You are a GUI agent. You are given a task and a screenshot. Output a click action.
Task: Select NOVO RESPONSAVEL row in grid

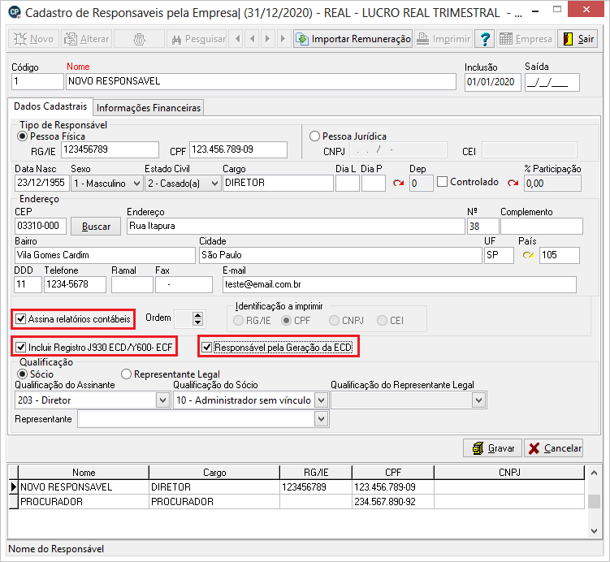tap(296, 487)
